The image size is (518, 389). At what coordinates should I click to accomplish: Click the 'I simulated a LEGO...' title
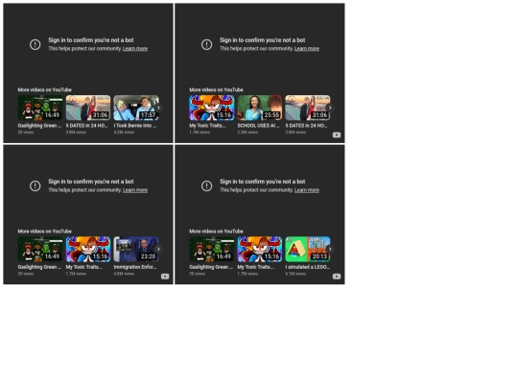click(308, 267)
